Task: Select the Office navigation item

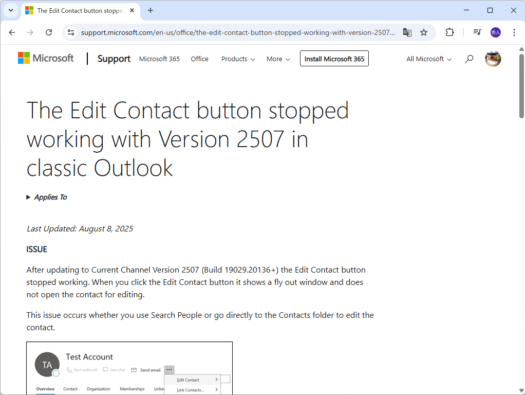Action: (199, 59)
